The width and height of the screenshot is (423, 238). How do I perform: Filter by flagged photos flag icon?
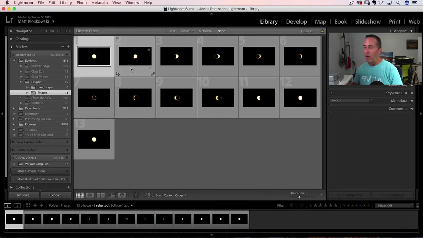[291, 205]
